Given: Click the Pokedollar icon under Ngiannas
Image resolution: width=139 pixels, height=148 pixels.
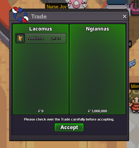Looking at the screenshot, I should pyautogui.click(x=89, y=111).
